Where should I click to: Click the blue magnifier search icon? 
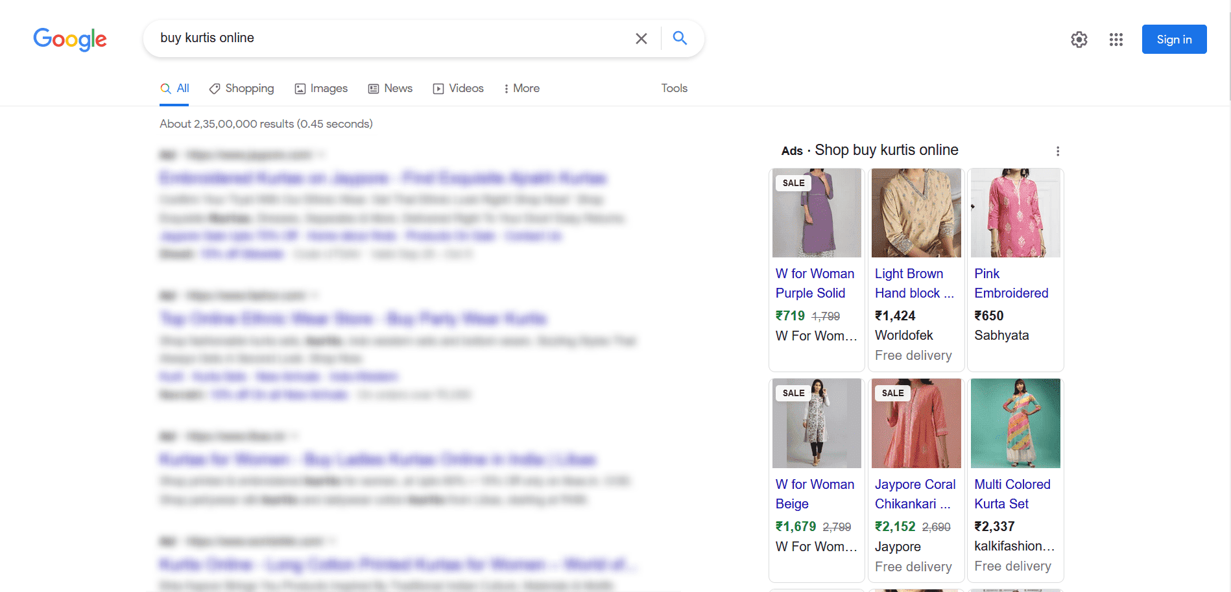click(680, 38)
